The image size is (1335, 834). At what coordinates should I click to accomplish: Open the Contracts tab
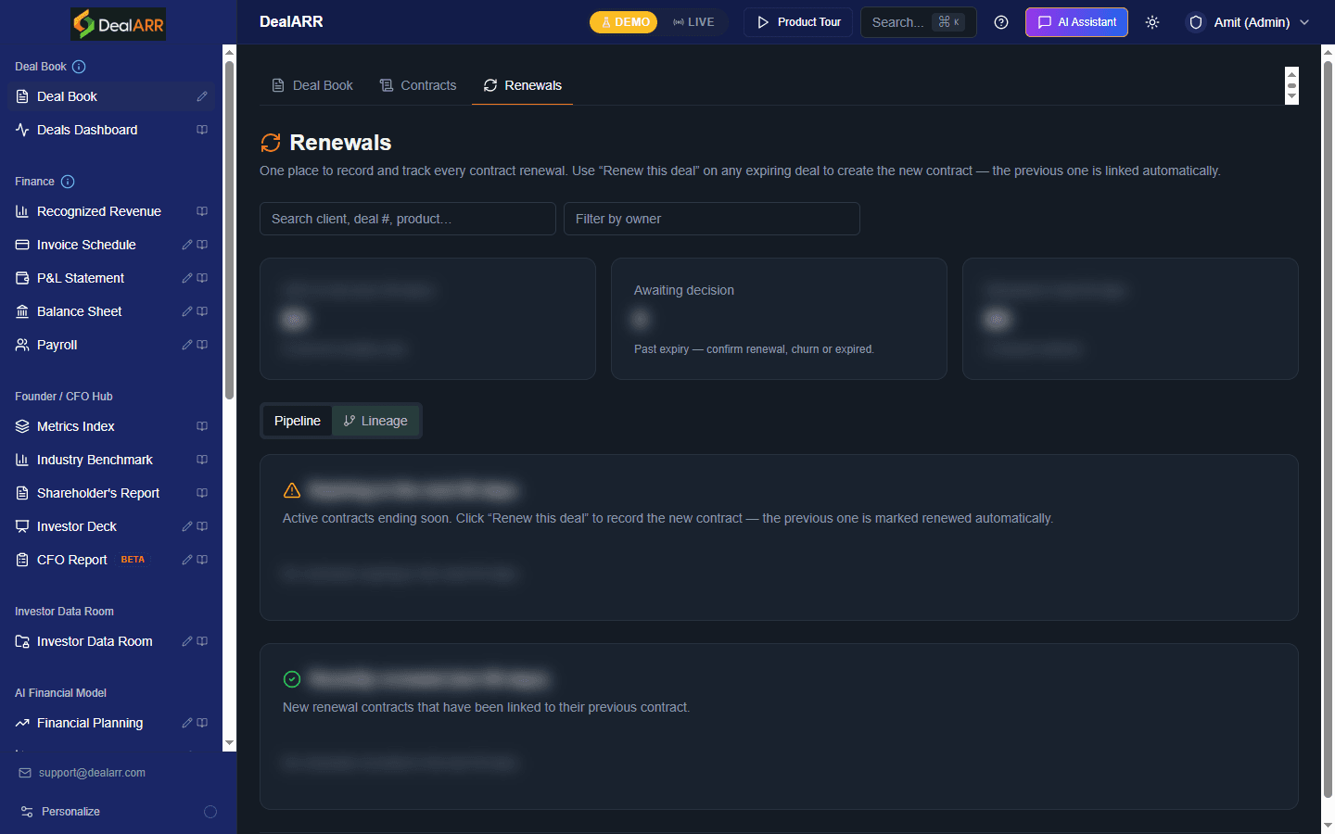[418, 85]
